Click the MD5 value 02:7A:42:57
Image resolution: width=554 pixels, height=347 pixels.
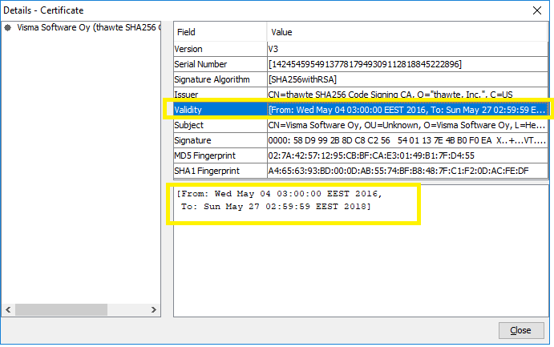[407, 155]
